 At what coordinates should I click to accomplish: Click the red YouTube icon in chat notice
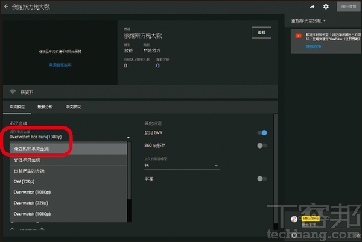[x=298, y=36]
